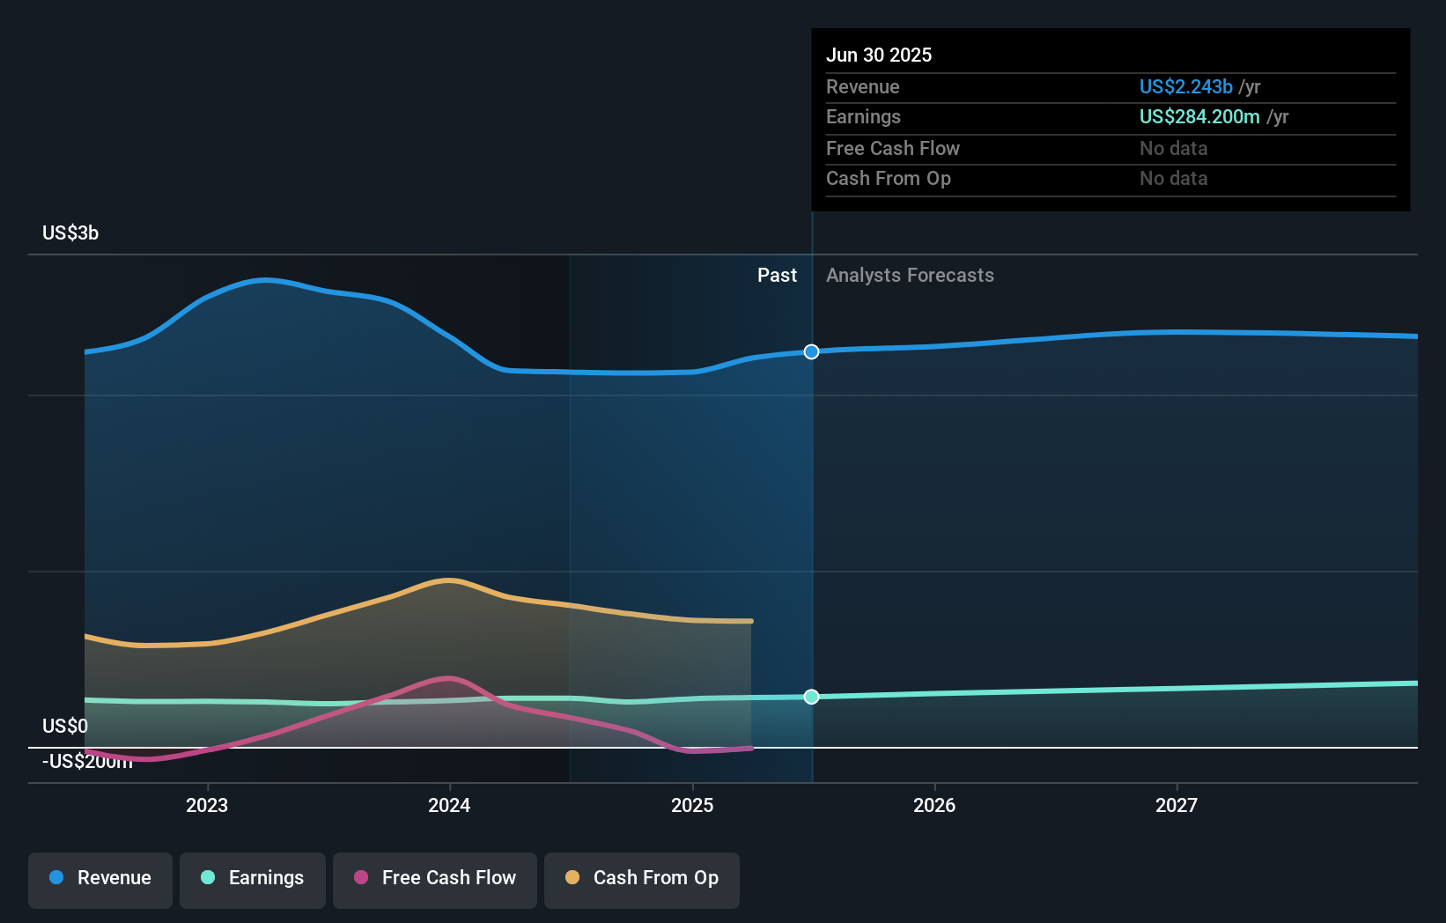This screenshot has height=923, width=1446.
Task: Click the 2023 x-axis label
Action: [x=207, y=805]
